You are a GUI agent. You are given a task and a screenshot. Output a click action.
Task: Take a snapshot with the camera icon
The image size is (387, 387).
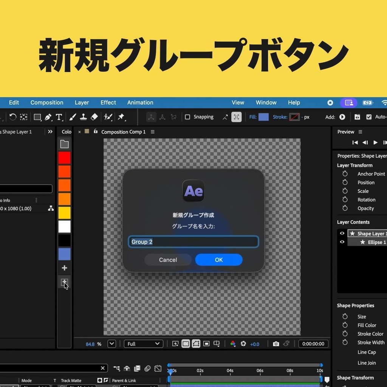(x=276, y=344)
